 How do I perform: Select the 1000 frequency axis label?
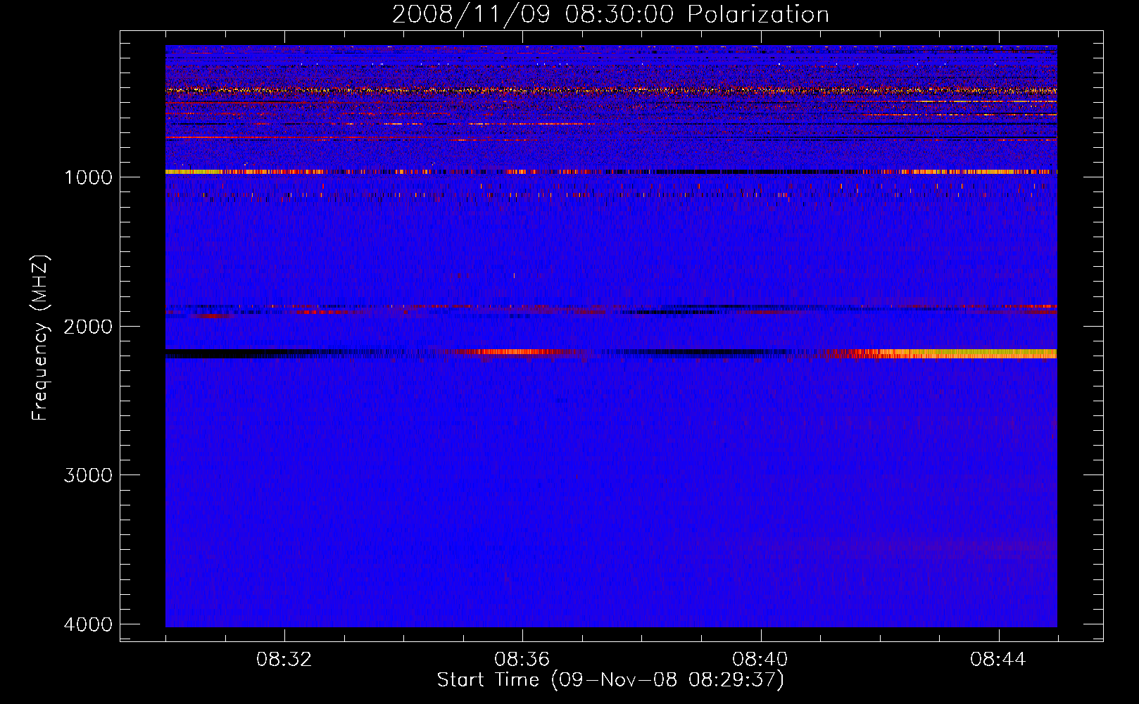(88, 177)
